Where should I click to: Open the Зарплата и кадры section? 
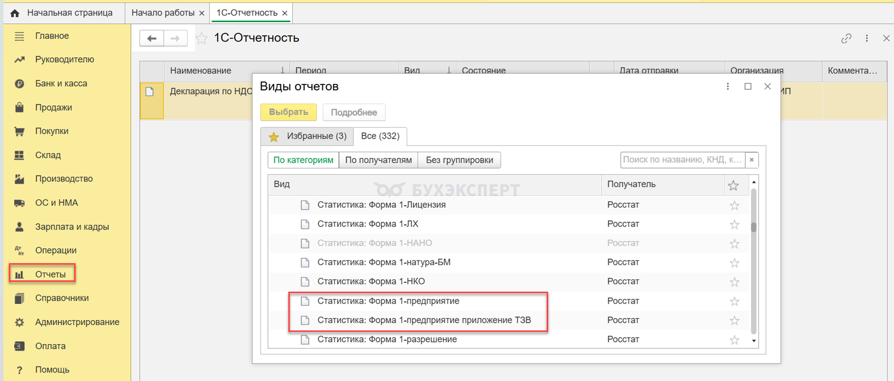[72, 227]
